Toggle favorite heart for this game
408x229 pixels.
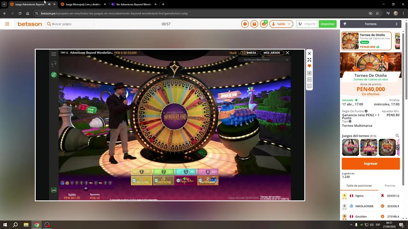(309, 66)
